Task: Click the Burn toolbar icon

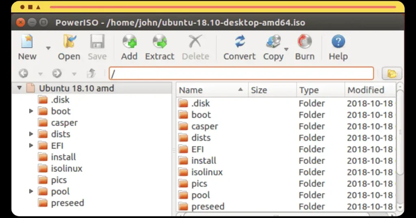Action: pos(305,41)
